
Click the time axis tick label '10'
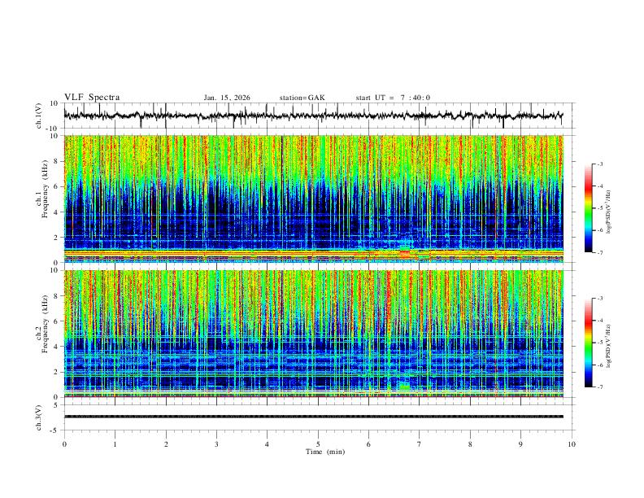click(572, 444)
